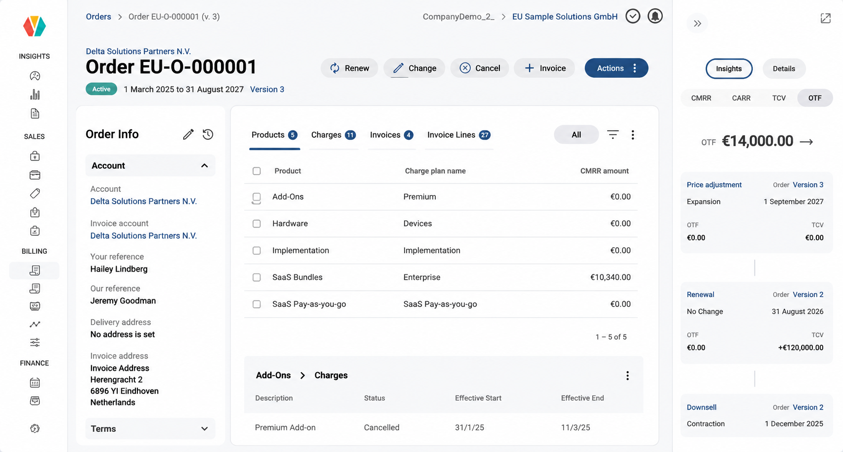Switch to the Invoice Lines tab
Viewport: 843px width, 452px height.
(x=459, y=135)
